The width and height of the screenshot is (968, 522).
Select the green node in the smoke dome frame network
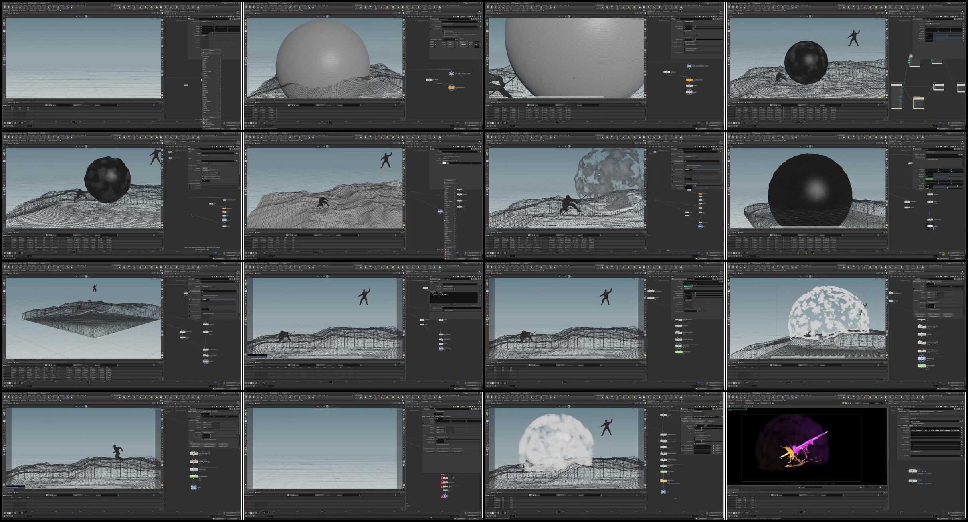pyautogui.click(x=663, y=471)
